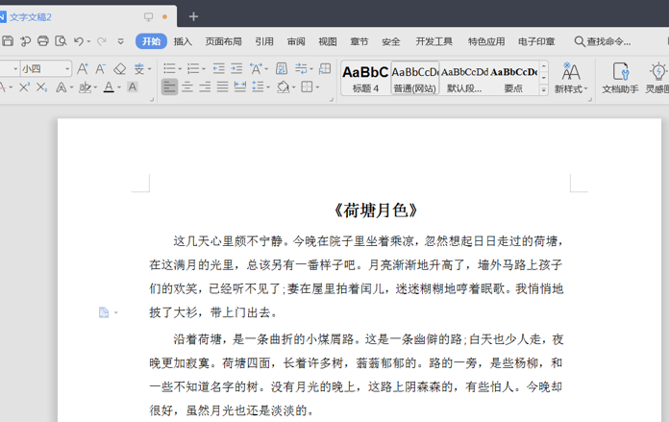Click the Print icon
The width and height of the screenshot is (669, 422).
pos(43,41)
